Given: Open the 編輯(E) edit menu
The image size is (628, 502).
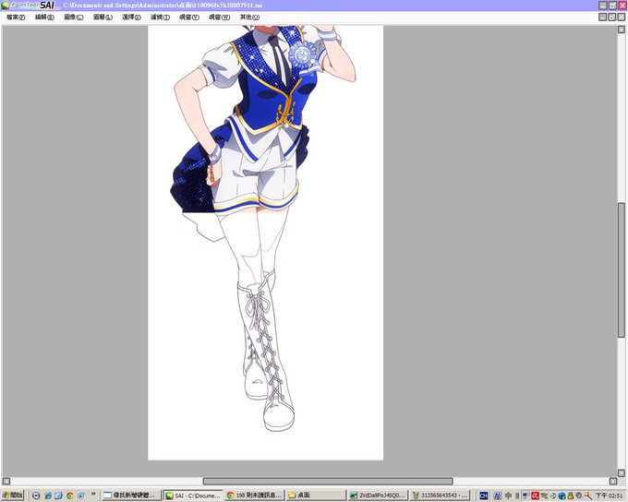Looking at the screenshot, I should pos(44,18).
